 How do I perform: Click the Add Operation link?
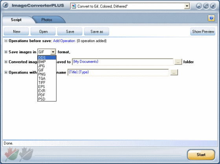(x=64, y=41)
